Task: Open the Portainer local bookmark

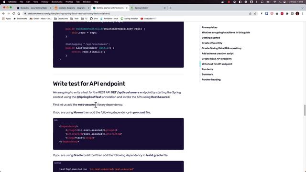Action: pyautogui.click(x=109, y=19)
